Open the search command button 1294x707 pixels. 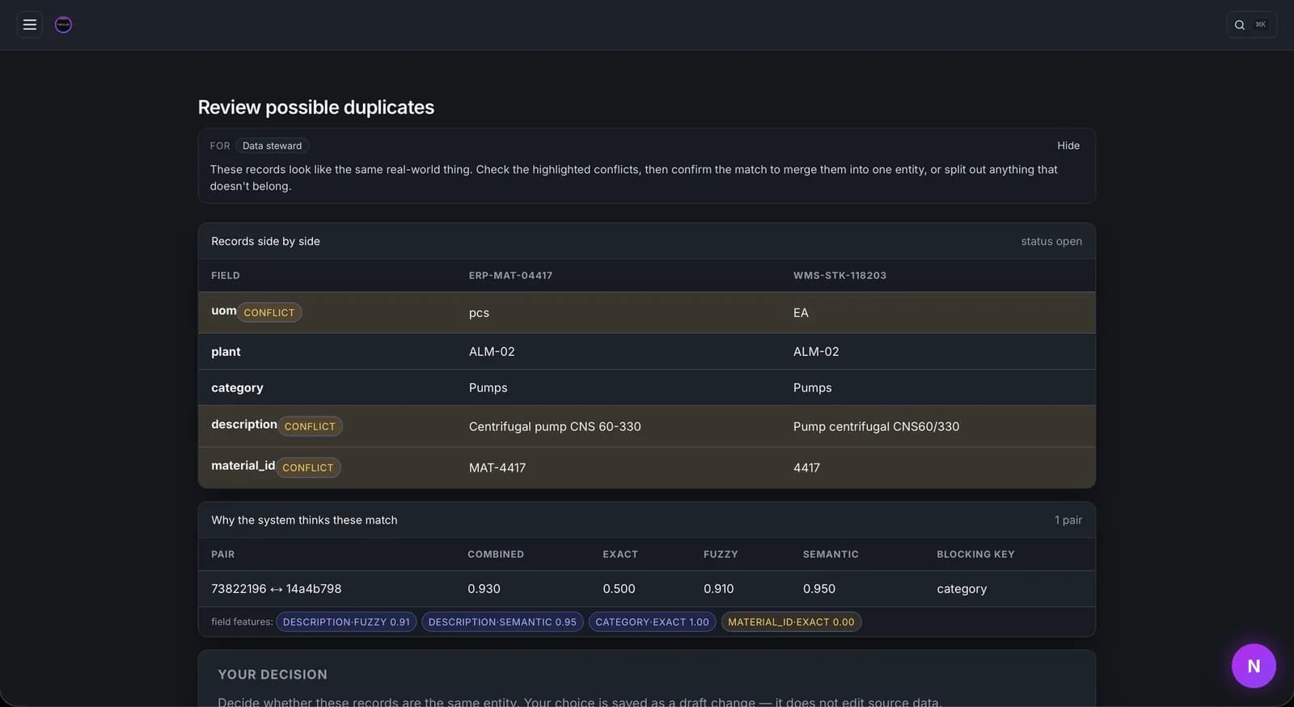1251,24
